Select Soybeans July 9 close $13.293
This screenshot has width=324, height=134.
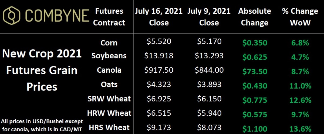click(x=208, y=56)
